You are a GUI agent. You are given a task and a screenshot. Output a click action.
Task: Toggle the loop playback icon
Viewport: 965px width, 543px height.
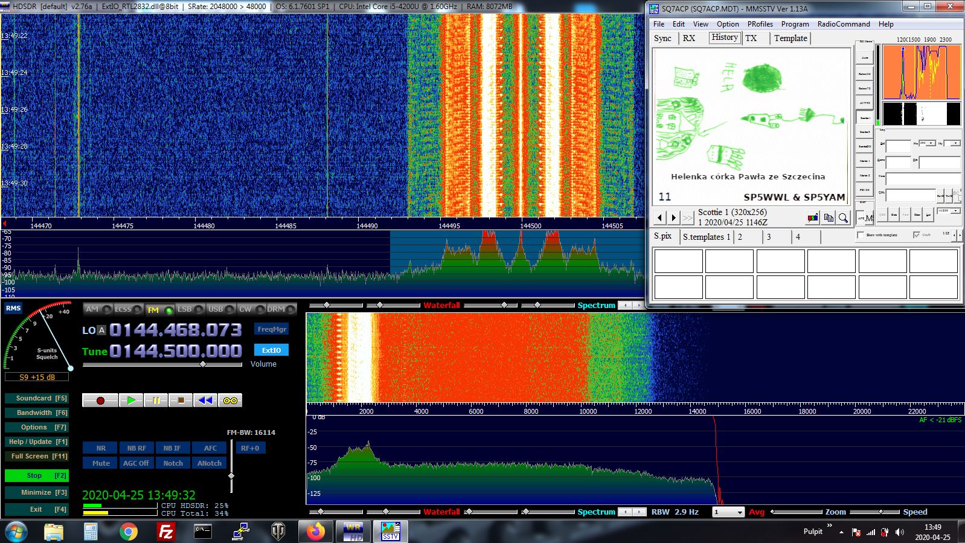click(230, 400)
